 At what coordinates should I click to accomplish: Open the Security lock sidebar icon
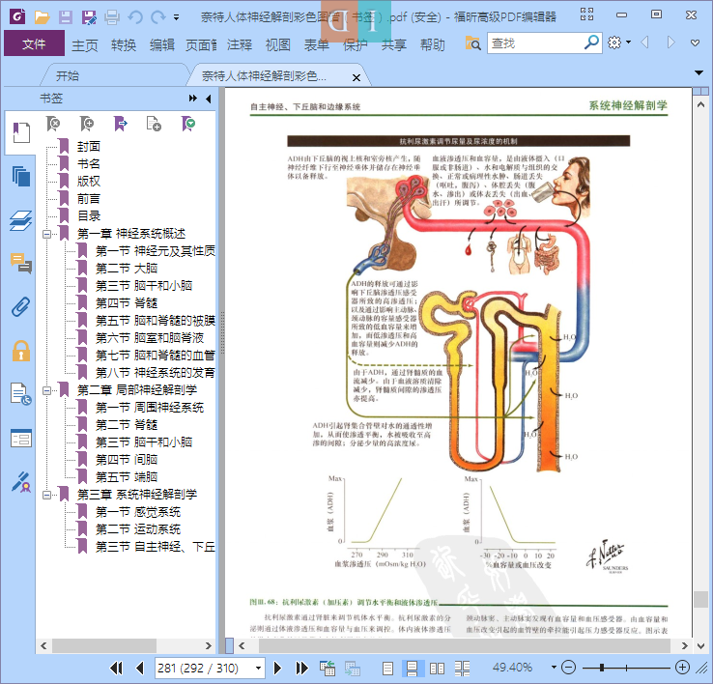pos(21,351)
